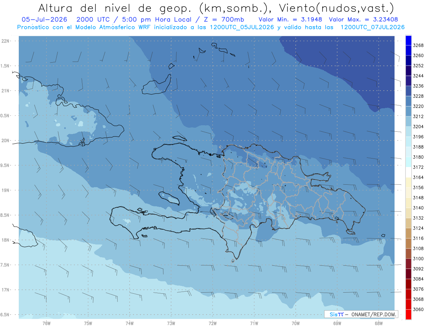425x328 pixels.
Task: Click the legend value '3068'
Action: click(418, 299)
